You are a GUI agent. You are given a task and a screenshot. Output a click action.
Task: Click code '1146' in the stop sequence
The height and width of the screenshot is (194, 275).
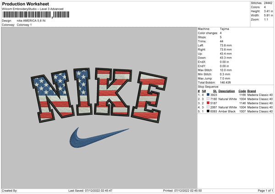[x=242, y=103]
